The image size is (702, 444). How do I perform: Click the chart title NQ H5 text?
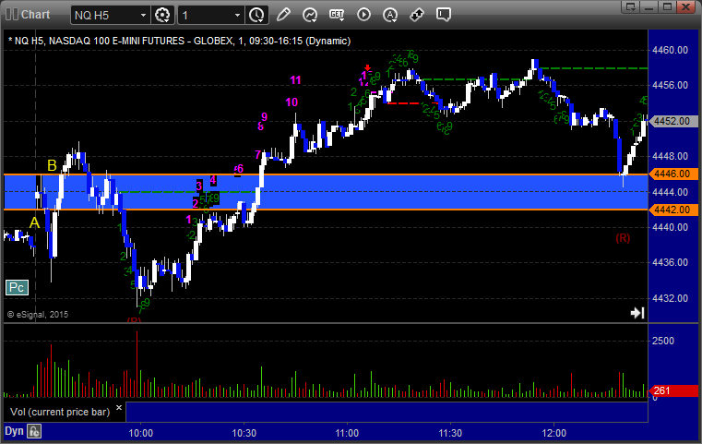(179, 41)
